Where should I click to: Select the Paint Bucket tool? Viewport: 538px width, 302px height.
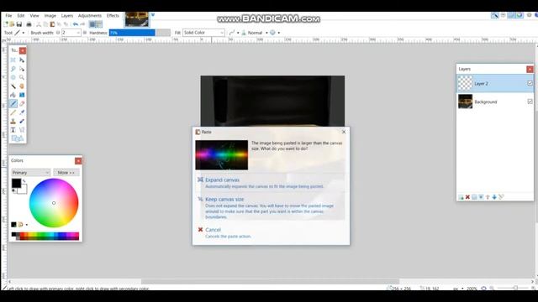(x=13, y=95)
